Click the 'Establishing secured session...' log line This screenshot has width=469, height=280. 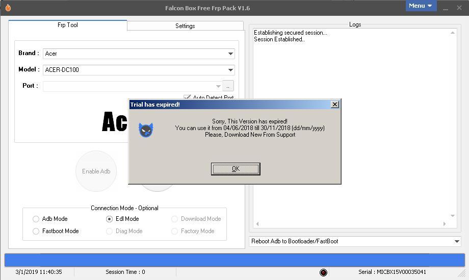[x=291, y=33]
